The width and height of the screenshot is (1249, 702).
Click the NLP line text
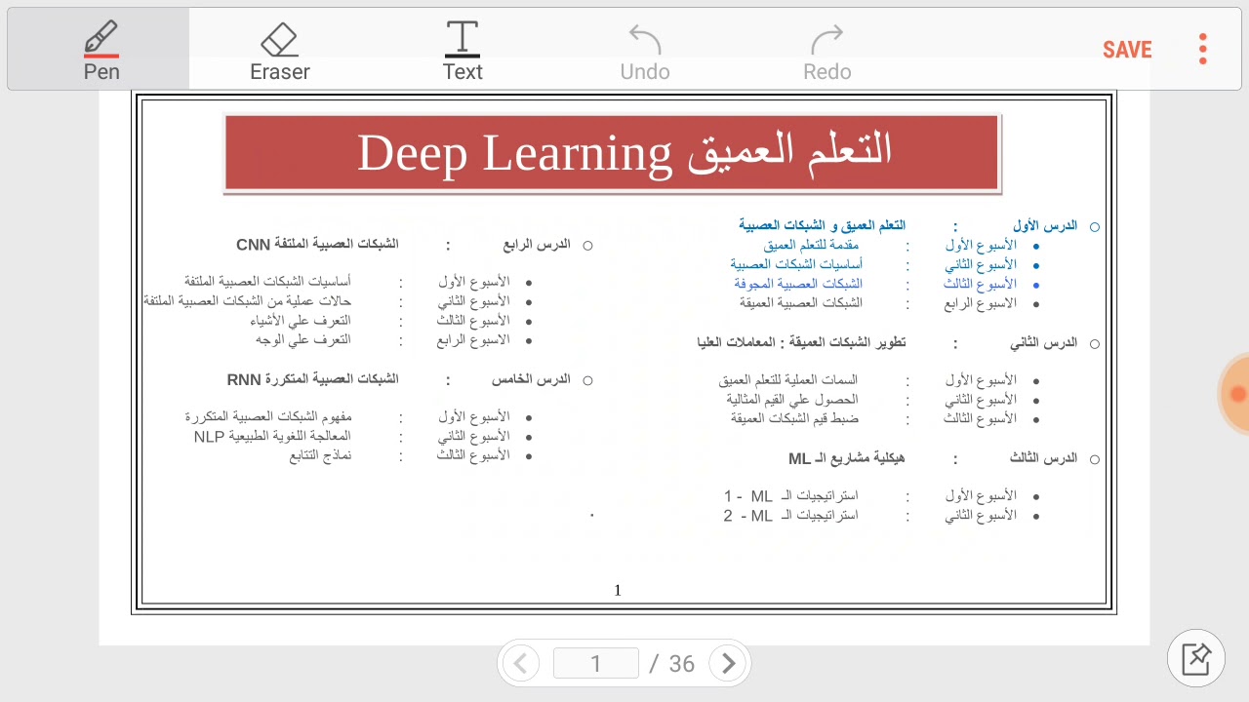tap(271, 436)
